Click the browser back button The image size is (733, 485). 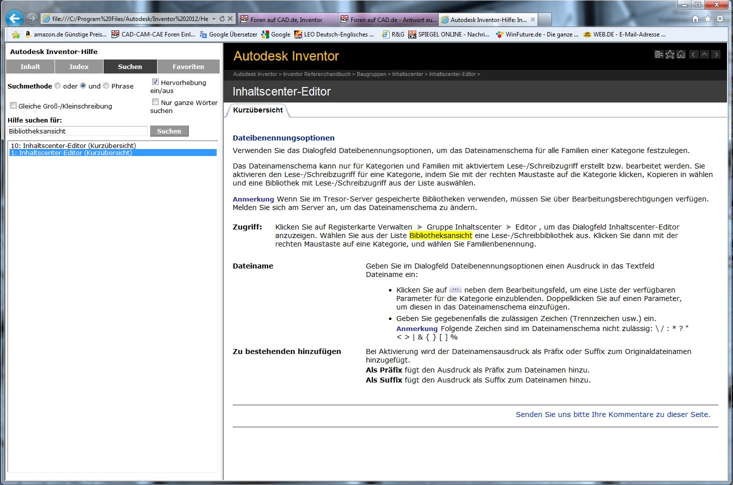(x=14, y=19)
